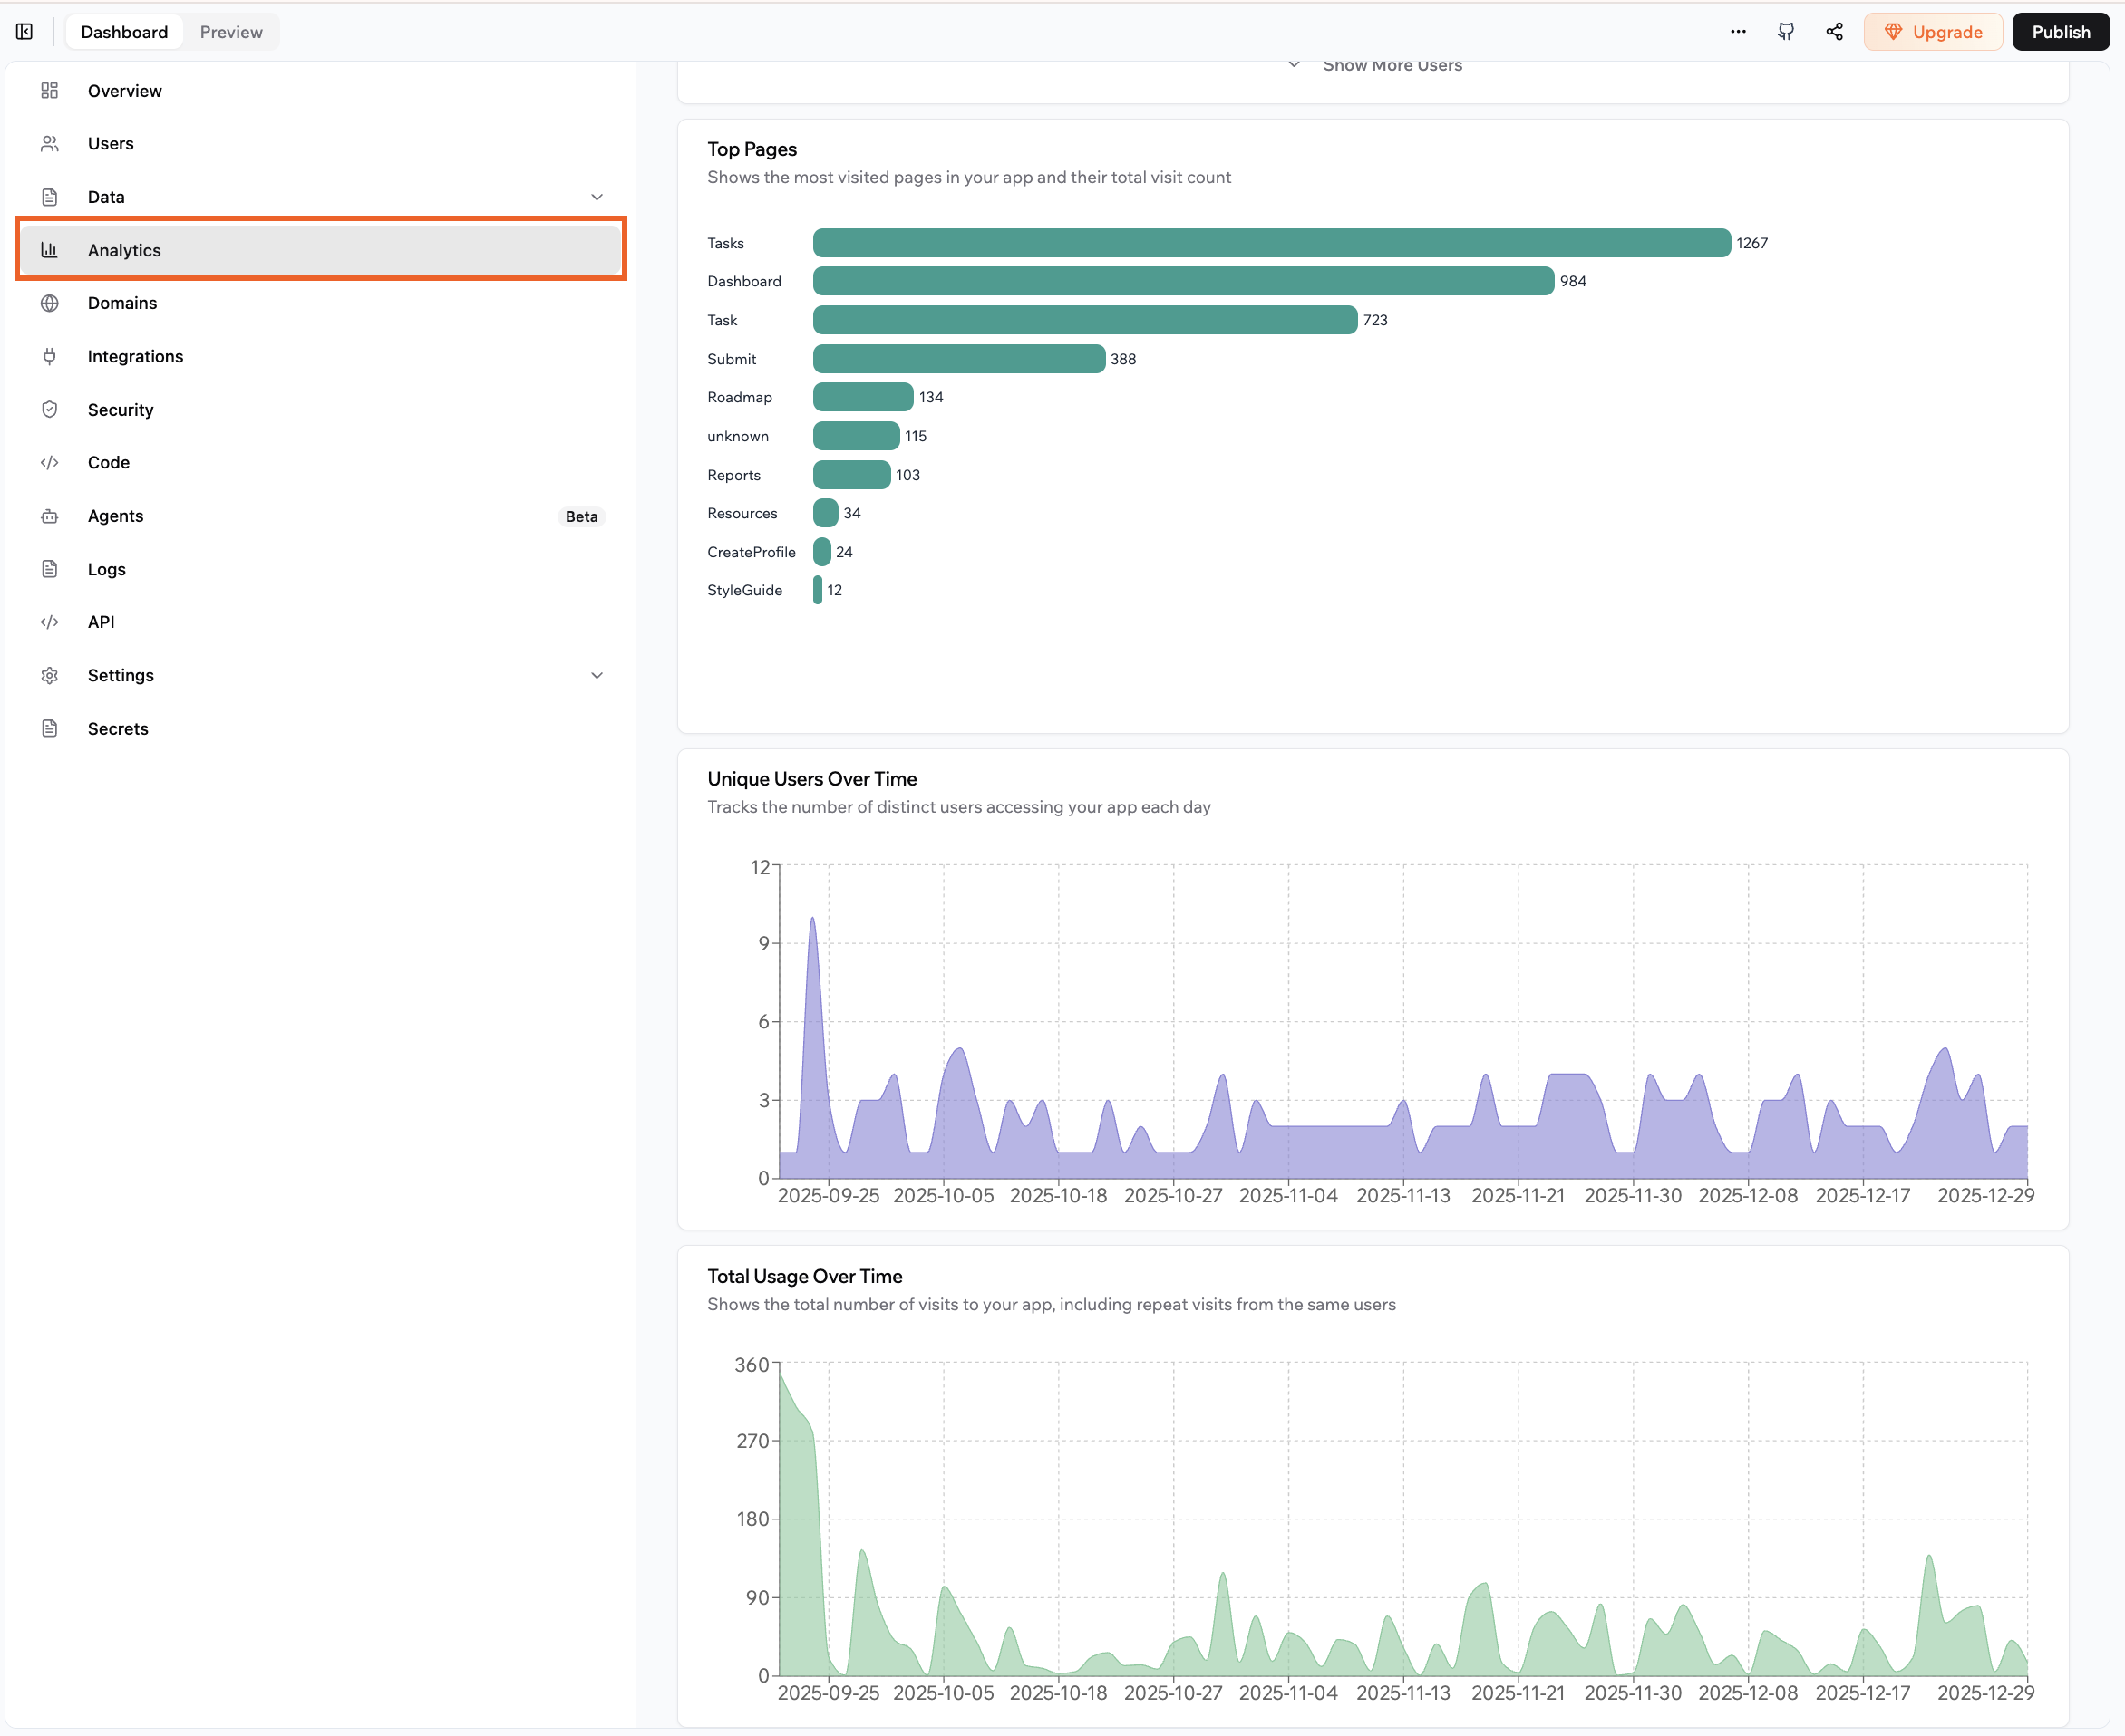Click the Domains sidebar entry
The image size is (2125, 1736).
pos(122,302)
